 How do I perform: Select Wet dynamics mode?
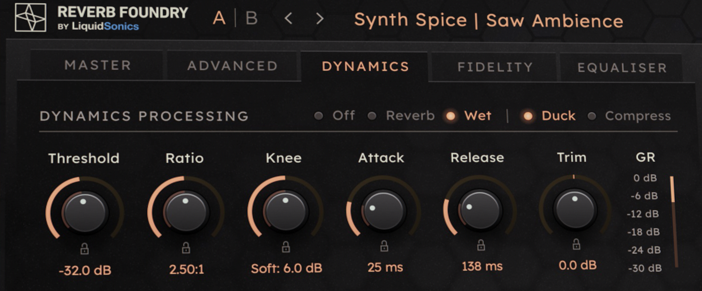pos(468,116)
